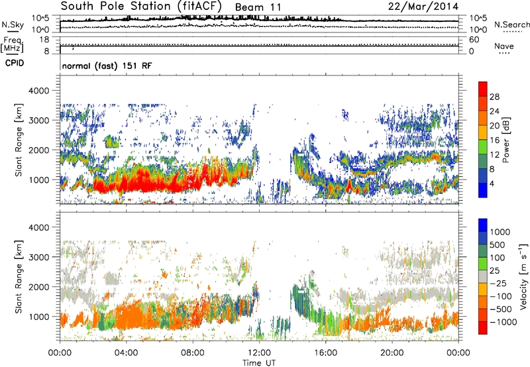
Task: Click the '4' tick on Power colorbar
Action: pos(492,183)
